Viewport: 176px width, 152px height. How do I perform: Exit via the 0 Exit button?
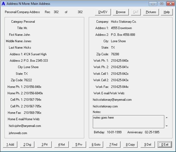[x=165, y=145]
